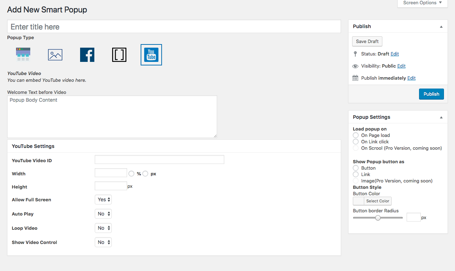Click the YouTube Settings heading
455x271 pixels.
[x=33, y=146]
